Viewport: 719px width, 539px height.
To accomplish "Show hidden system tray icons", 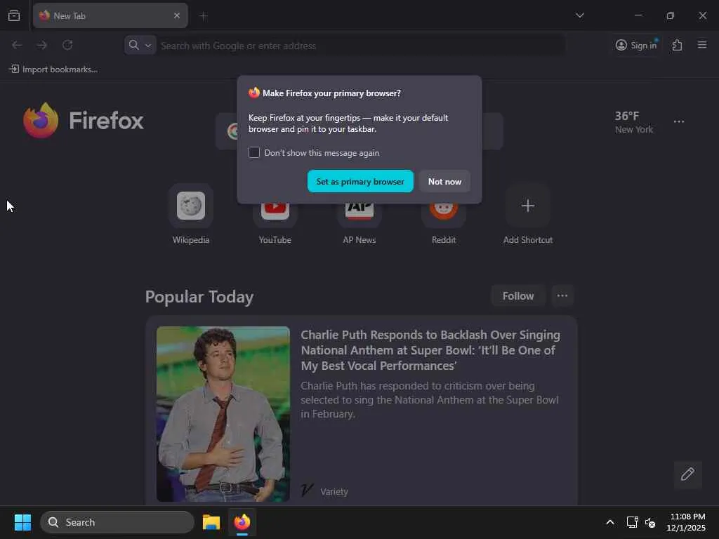I will [610, 522].
